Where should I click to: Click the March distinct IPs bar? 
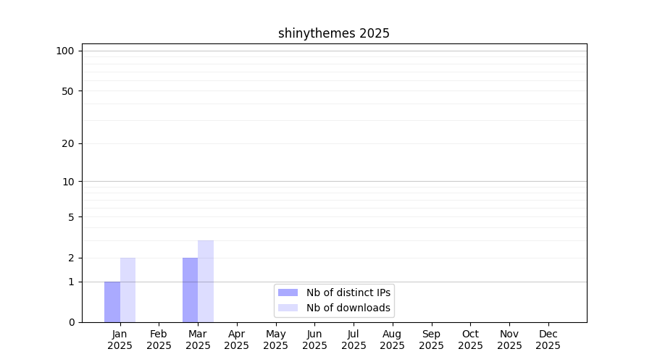tap(190, 290)
